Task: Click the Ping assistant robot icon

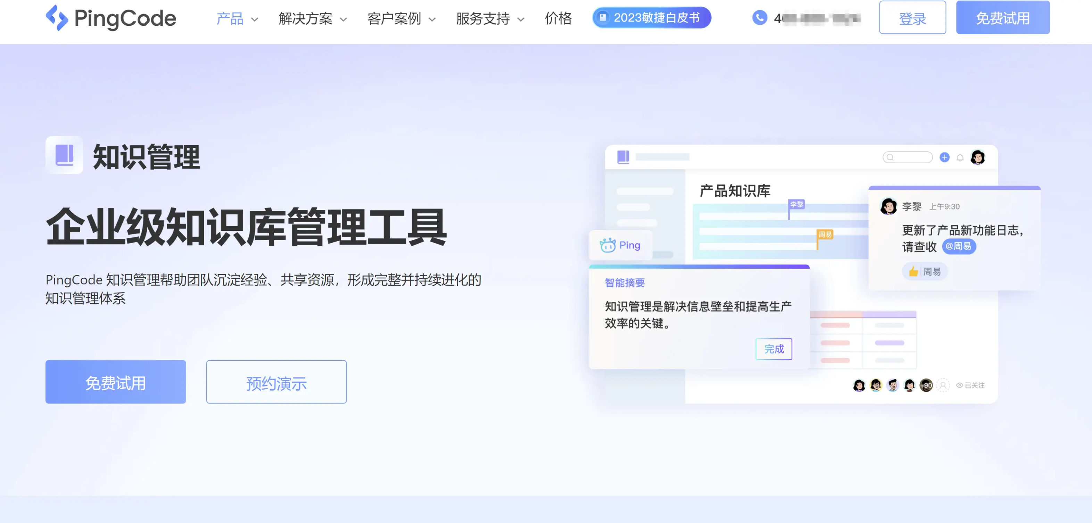Action: point(607,245)
